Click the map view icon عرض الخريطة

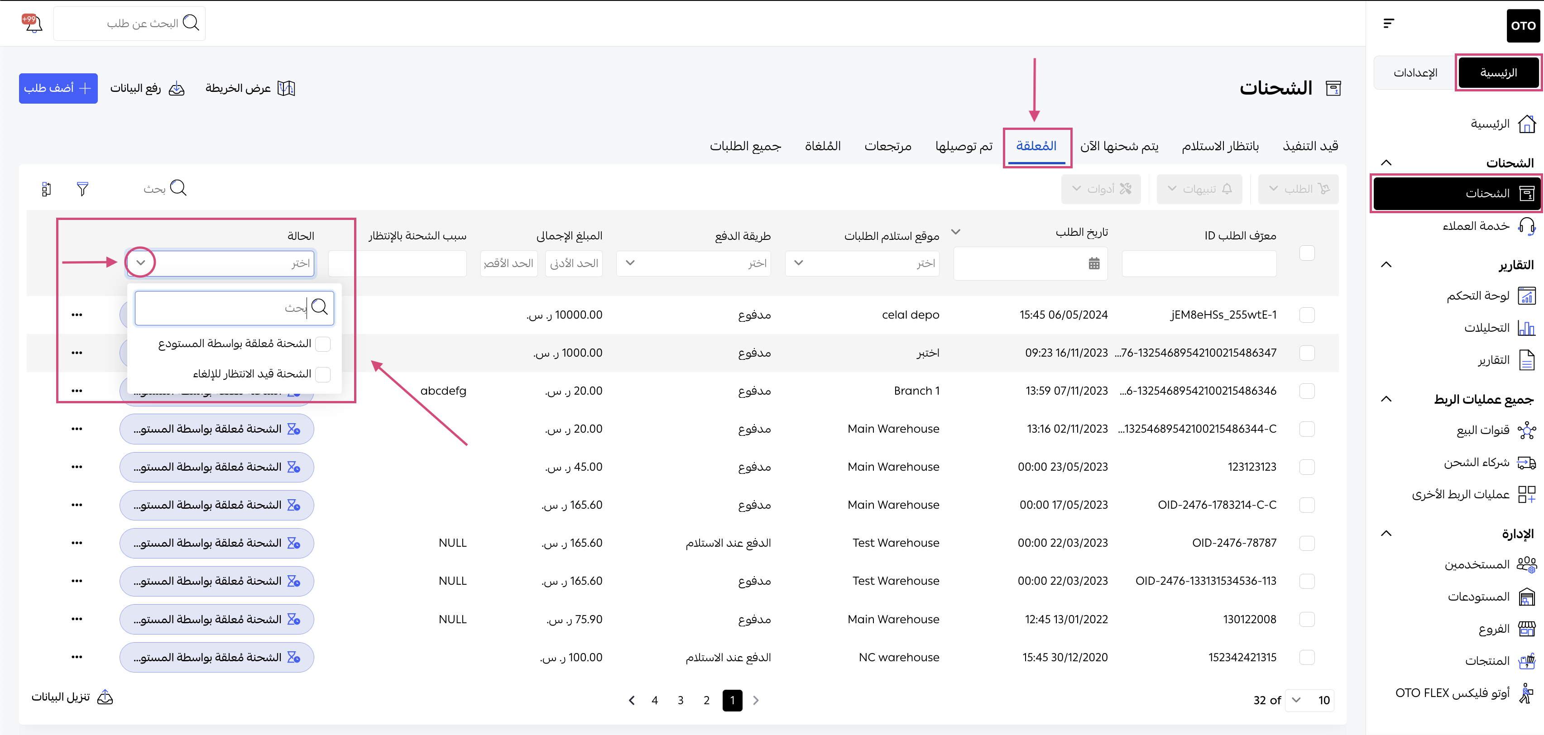(x=286, y=88)
